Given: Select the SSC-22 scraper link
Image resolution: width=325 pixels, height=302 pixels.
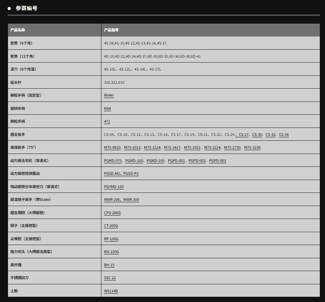Looking at the screenshot, I should point(110,278).
